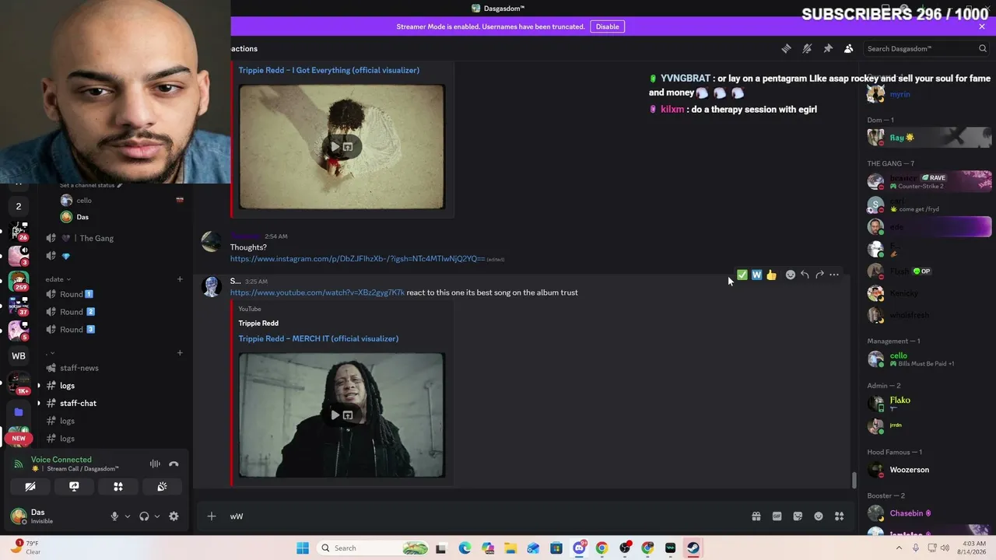
Task: Open attachment plus button in message box
Action: (211, 516)
